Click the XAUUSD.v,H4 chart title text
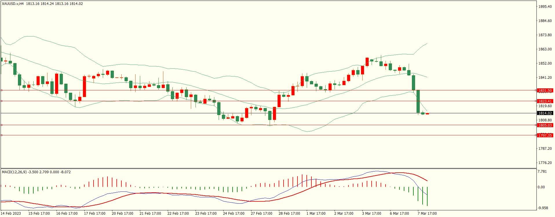 pos(13,4)
